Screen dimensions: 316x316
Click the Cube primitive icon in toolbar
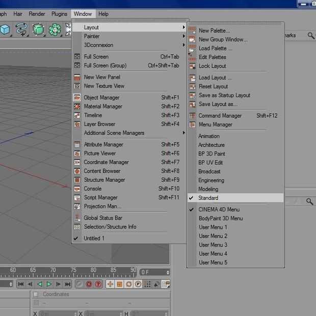pyautogui.click(x=5, y=30)
